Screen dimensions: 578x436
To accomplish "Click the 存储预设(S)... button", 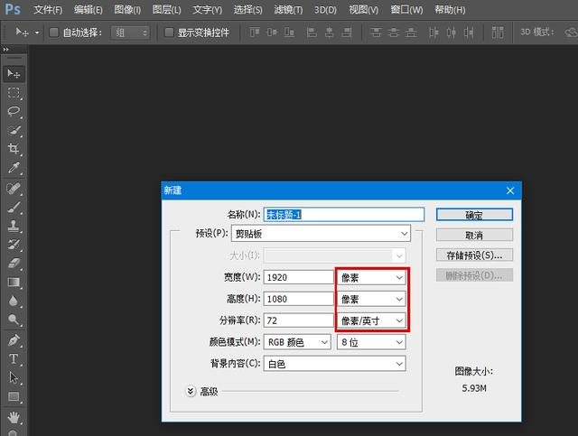I will pos(474,255).
